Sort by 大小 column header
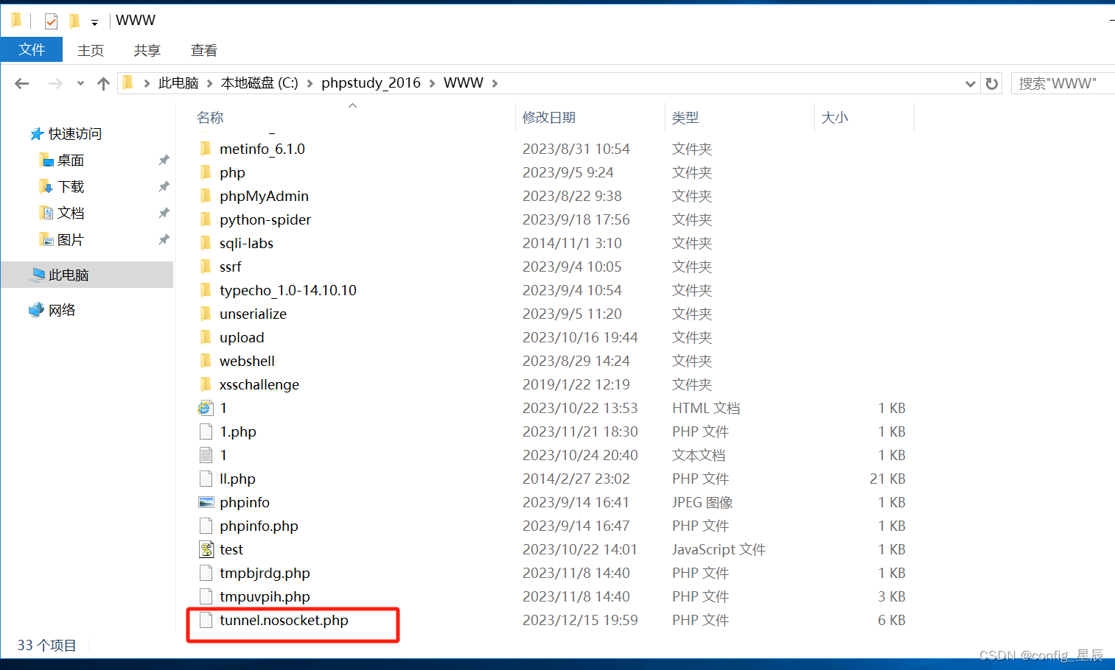Viewport: 1115px width, 670px height. coord(835,118)
